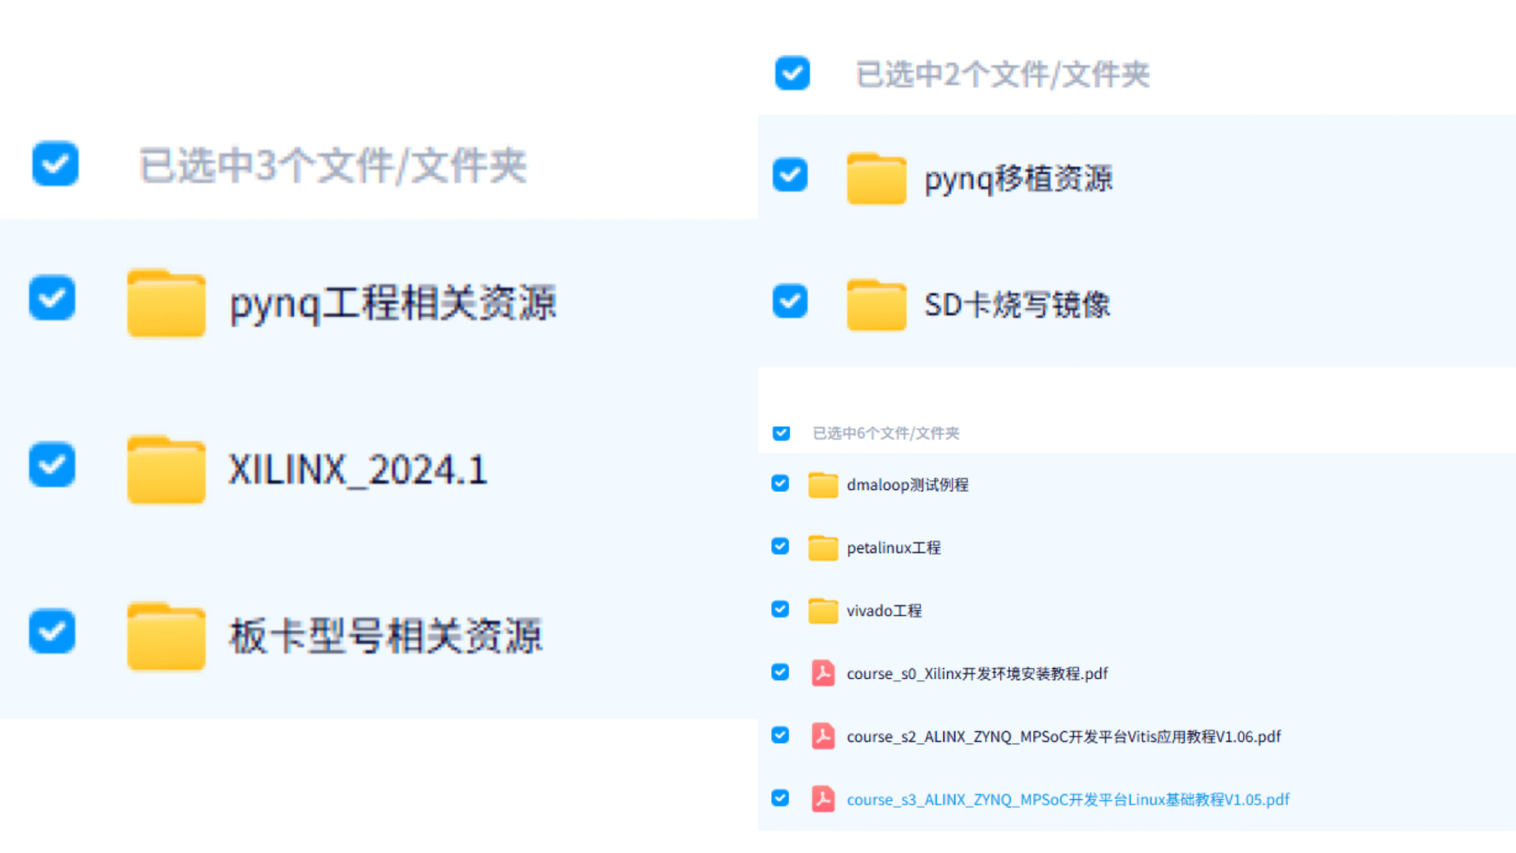The image size is (1516, 853).
Task: Open the petalinux工程 folder icon
Action: click(822, 547)
